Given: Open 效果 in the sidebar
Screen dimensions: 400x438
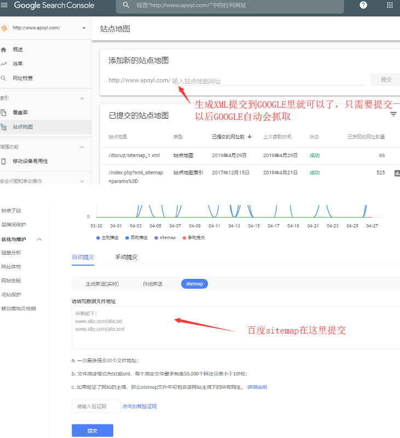Looking at the screenshot, I should [18, 63].
